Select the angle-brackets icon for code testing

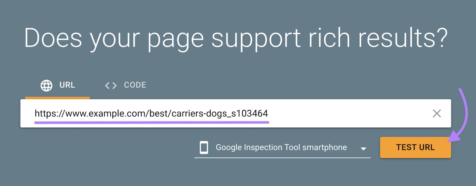(110, 85)
